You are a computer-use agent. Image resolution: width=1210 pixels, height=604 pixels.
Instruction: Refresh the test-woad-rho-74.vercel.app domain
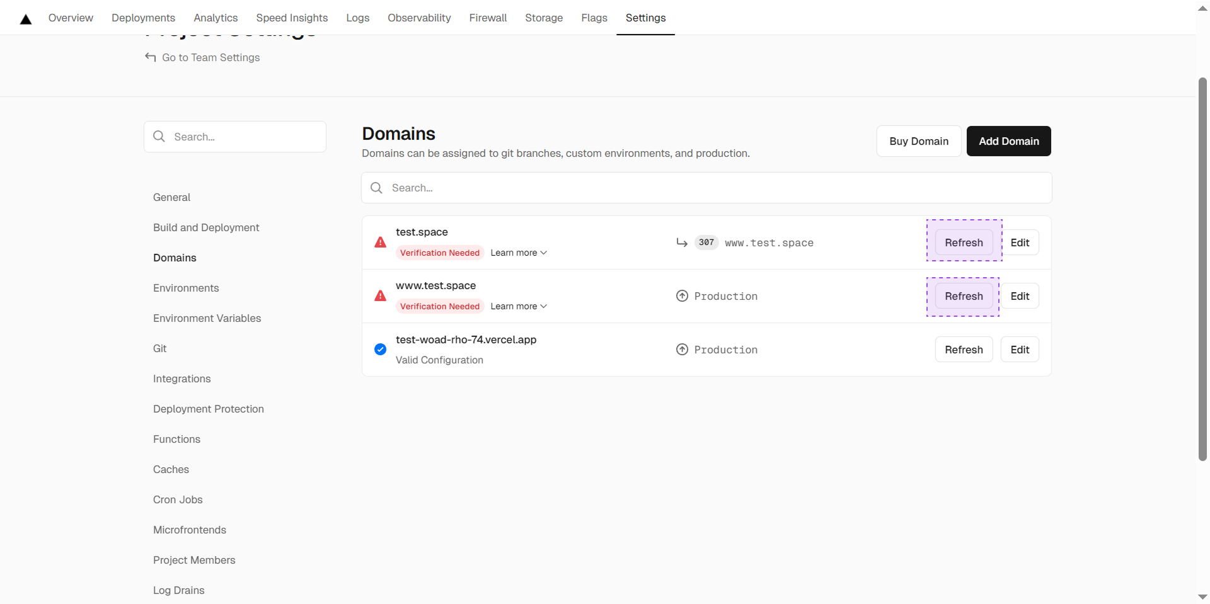pos(964,350)
